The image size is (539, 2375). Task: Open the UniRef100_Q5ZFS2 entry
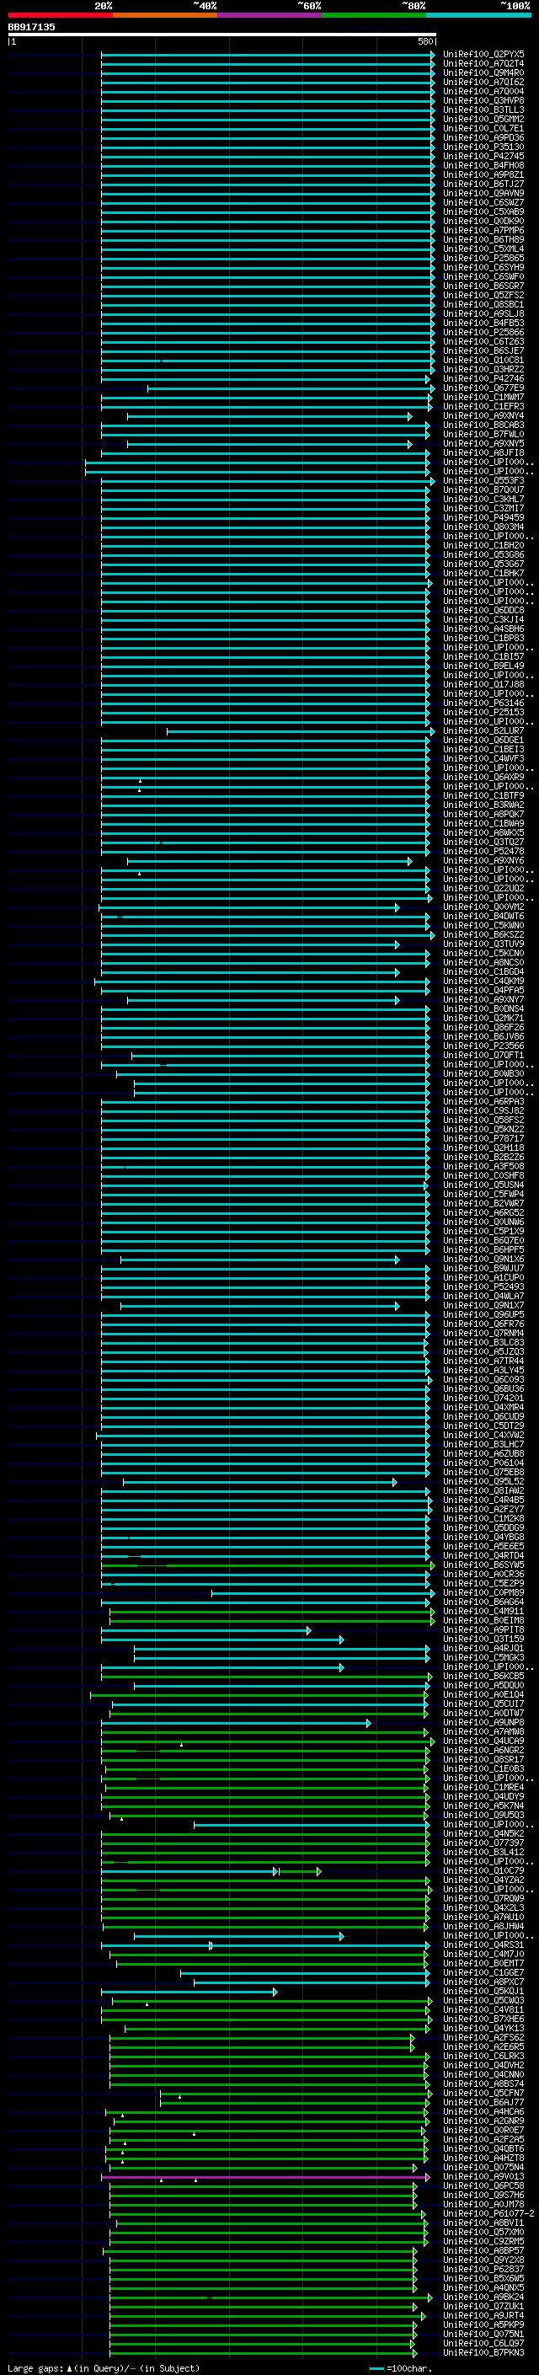coord(483,296)
